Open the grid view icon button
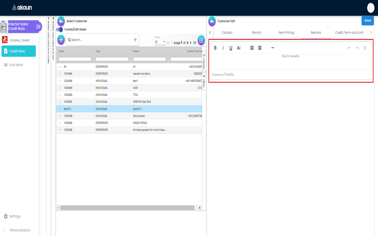Image resolution: width=378 pixels, height=236 pixels. pos(201,40)
